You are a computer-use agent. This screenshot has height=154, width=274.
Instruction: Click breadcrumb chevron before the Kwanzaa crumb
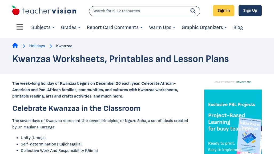(x=51, y=46)
